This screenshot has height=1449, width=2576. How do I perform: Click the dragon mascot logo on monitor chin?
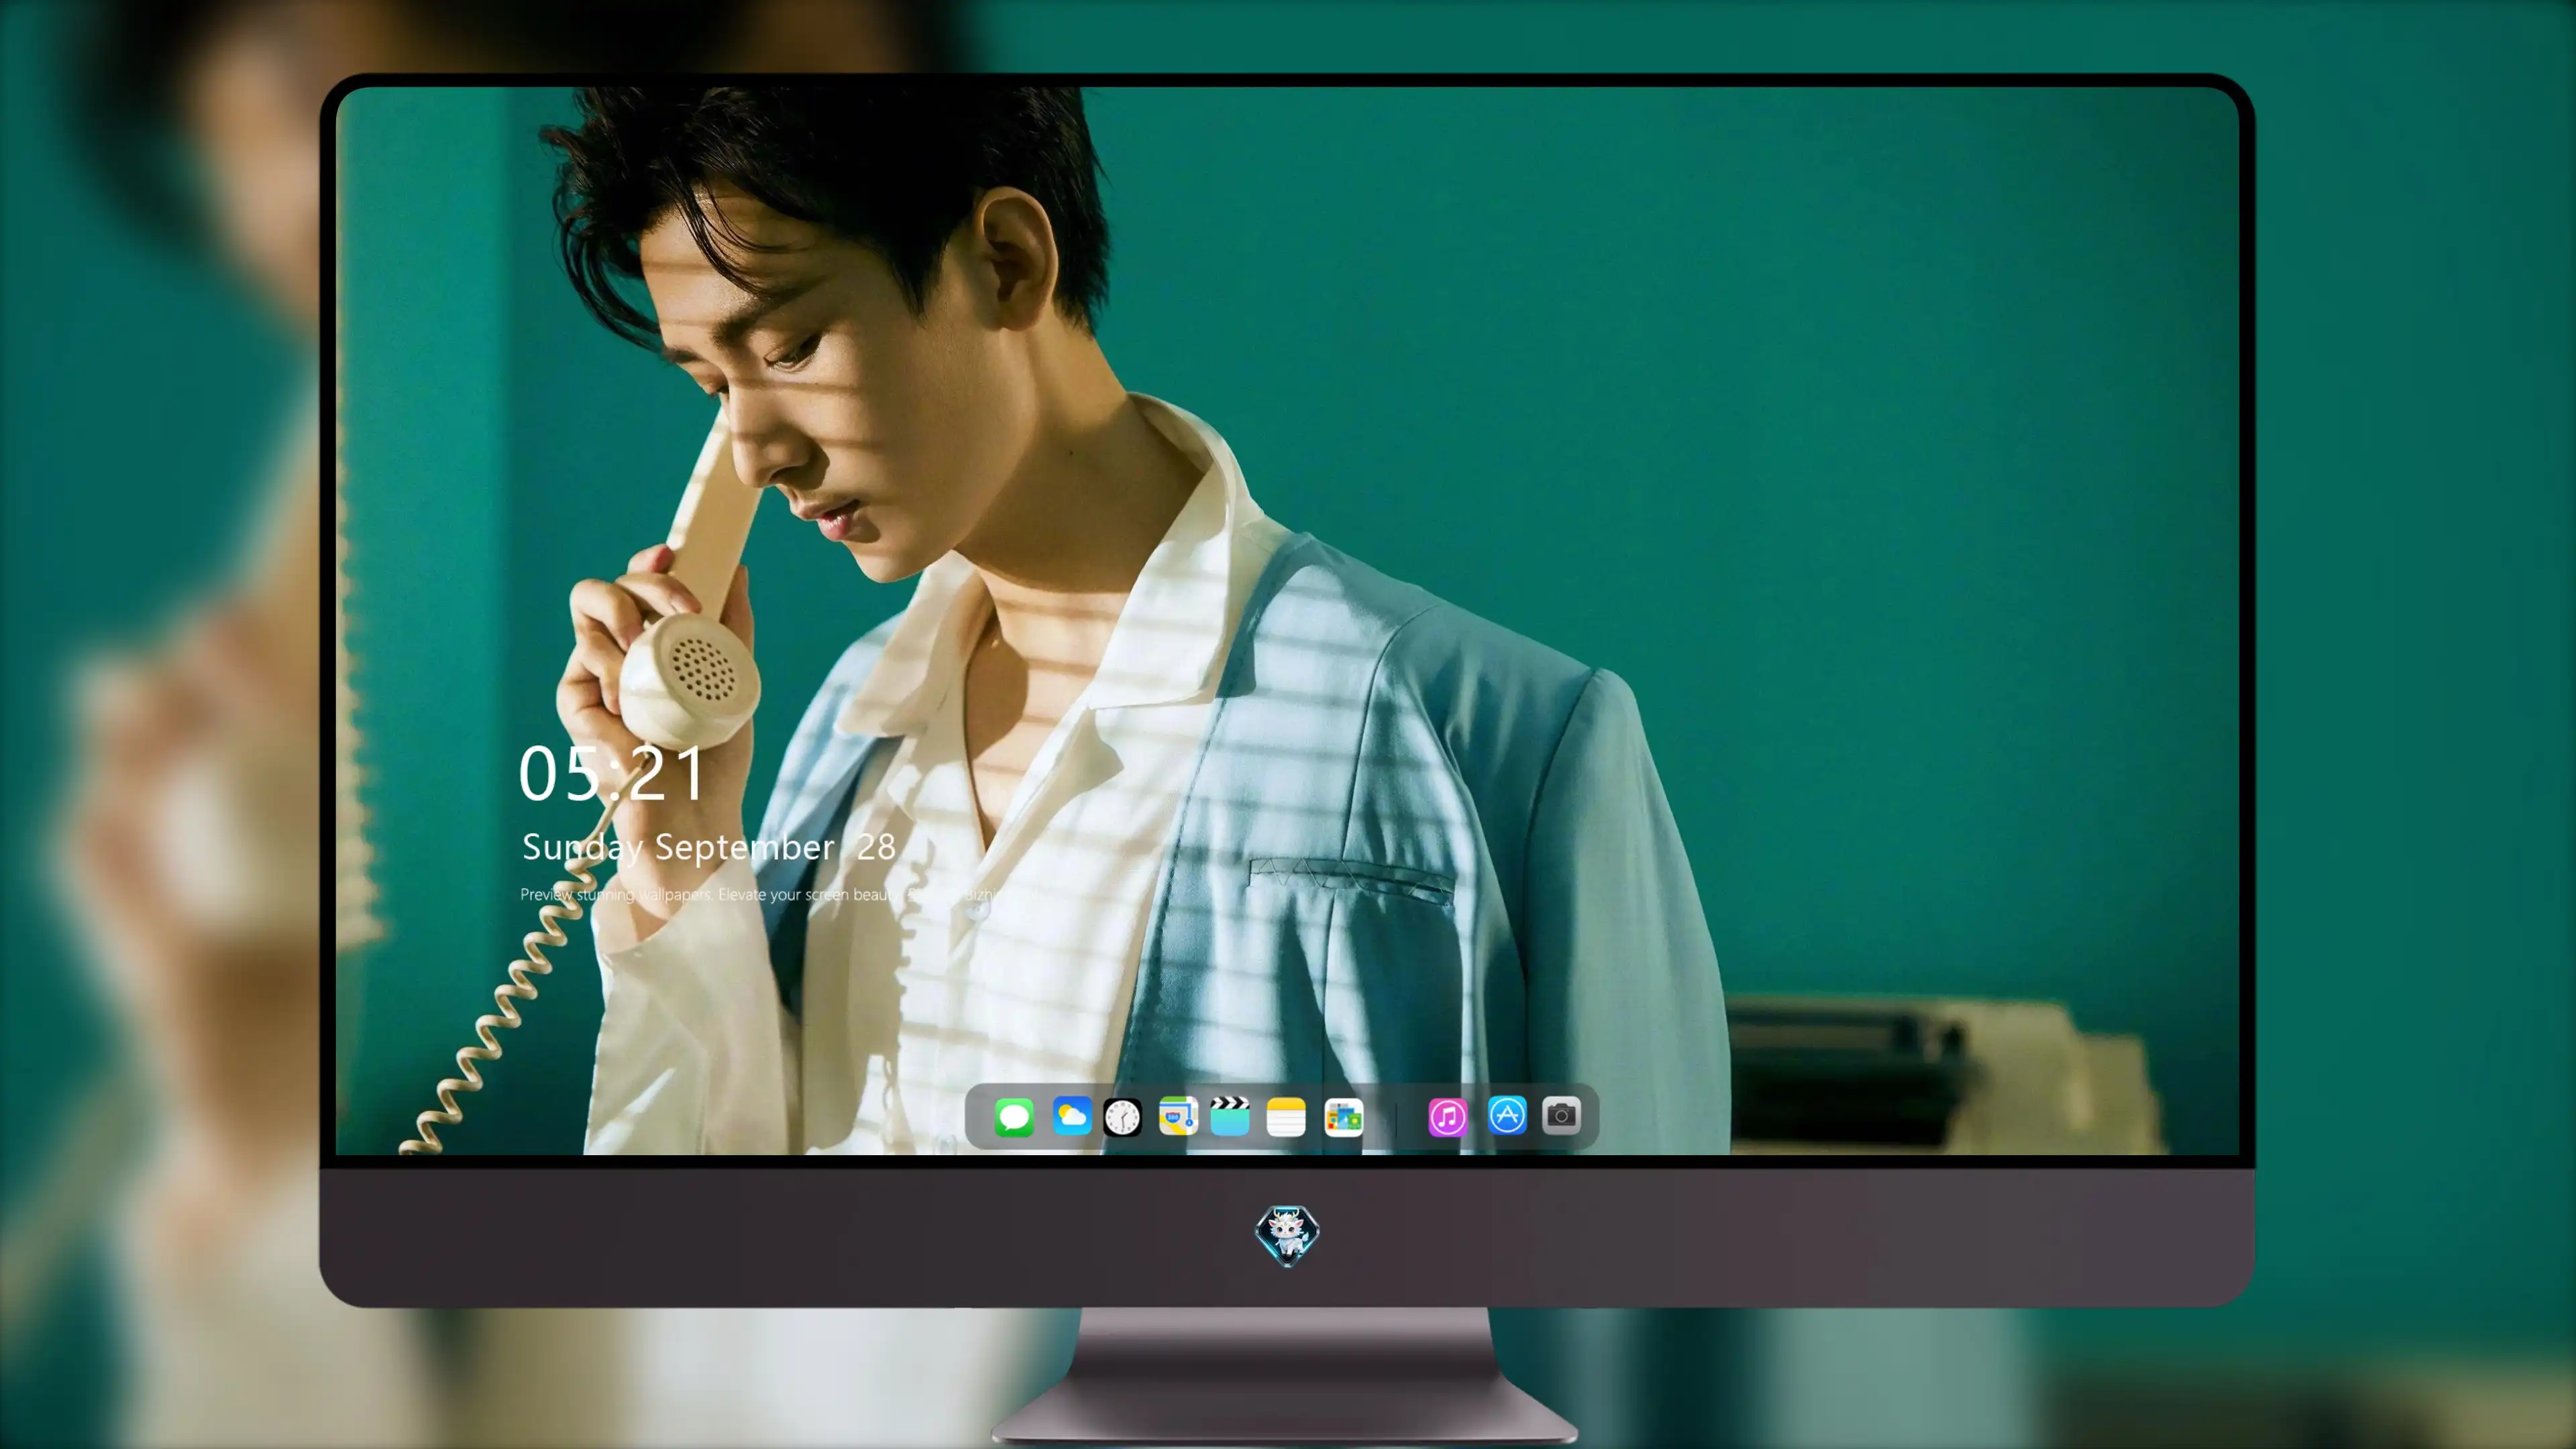1287,1235
